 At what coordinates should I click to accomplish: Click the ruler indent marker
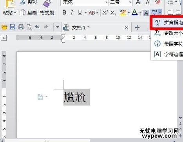[x=63, y=38]
